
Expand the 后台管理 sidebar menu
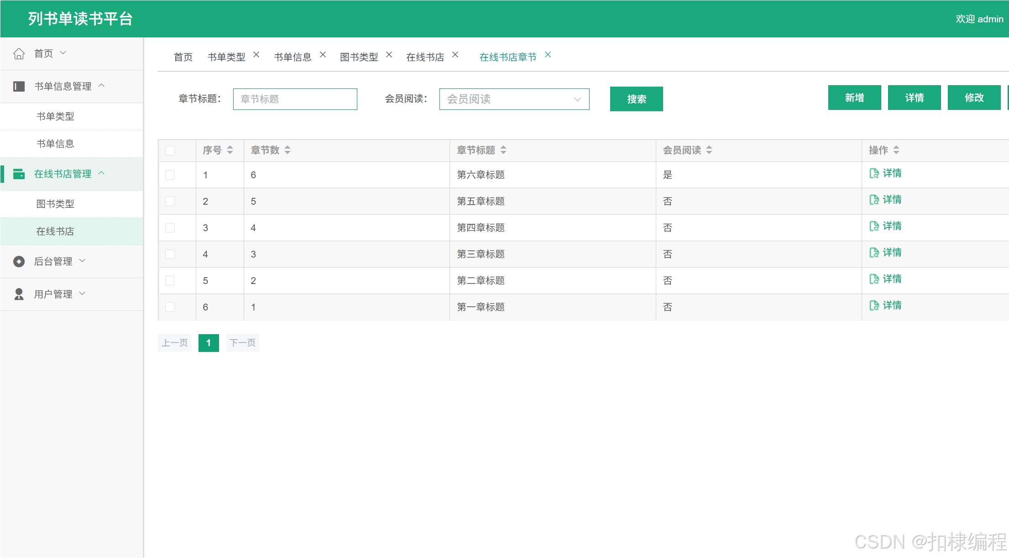pos(53,261)
